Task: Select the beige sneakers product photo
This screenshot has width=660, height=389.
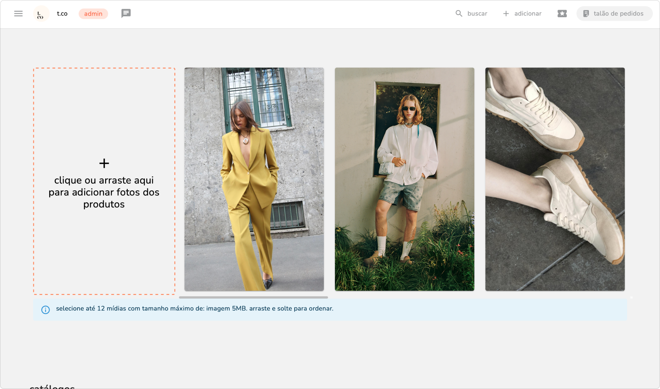Action: tap(555, 179)
